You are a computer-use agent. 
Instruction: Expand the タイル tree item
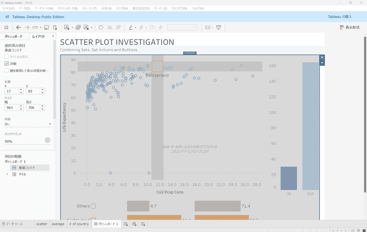click(x=7, y=174)
